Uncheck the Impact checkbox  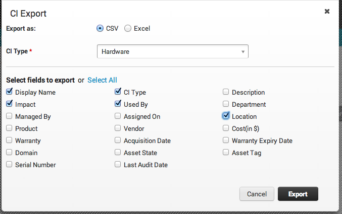point(9,104)
